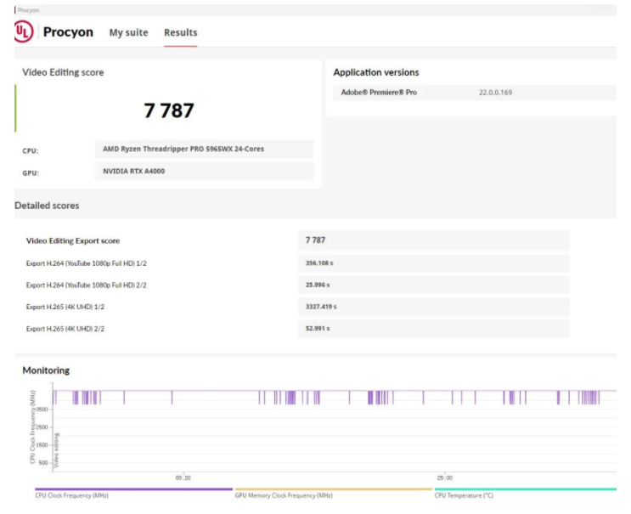Click the GPU name NVIDIA RTX A4000 field

(x=205, y=172)
